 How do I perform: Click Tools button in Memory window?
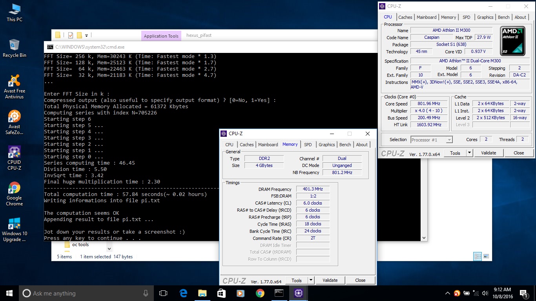click(297, 280)
